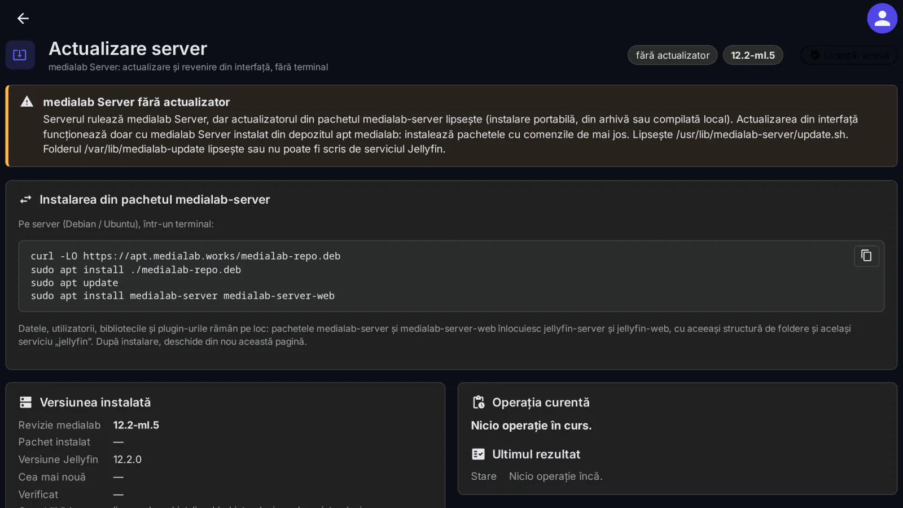Viewport: 903px width, 508px height.
Task: Click the Jellyfin version value 12.2.0
Action: pyautogui.click(x=128, y=459)
